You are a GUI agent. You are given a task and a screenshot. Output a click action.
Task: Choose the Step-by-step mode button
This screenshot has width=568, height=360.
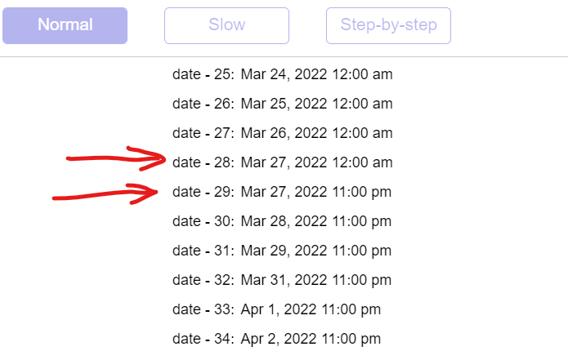click(x=388, y=25)
